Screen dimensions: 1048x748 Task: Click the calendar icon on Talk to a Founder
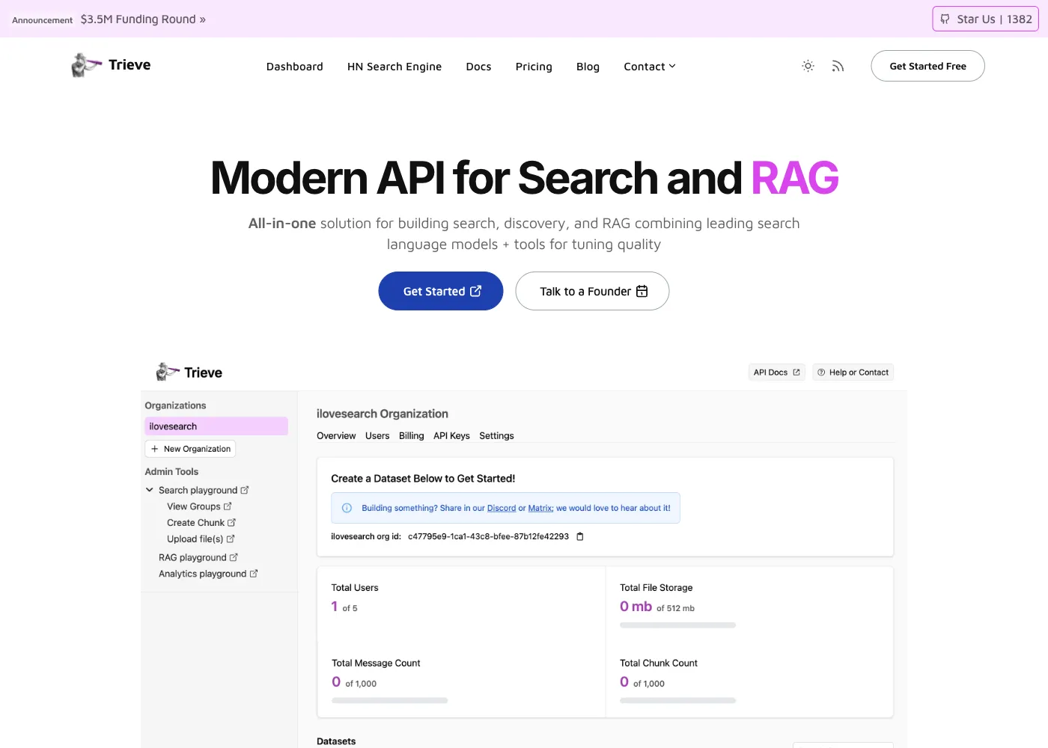pyautogui.click(x=642, y=291)
